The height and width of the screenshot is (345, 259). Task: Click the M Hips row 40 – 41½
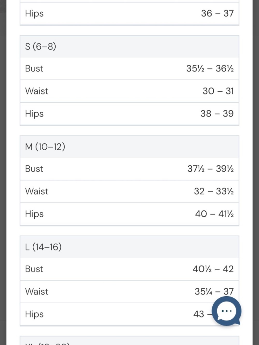pyautogui.click(x=129, y=214)
